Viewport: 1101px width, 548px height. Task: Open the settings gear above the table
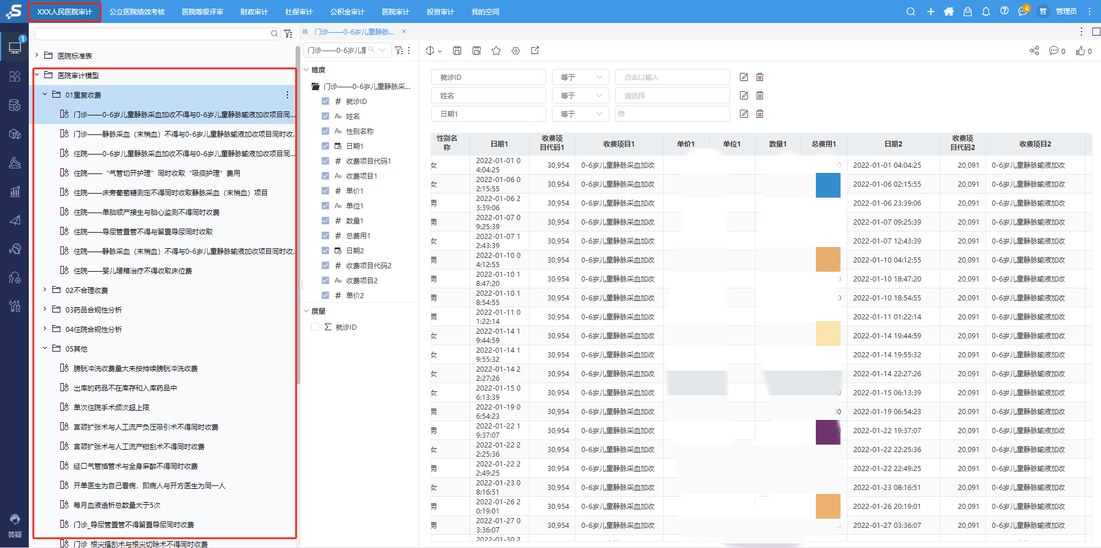point(516,51)
